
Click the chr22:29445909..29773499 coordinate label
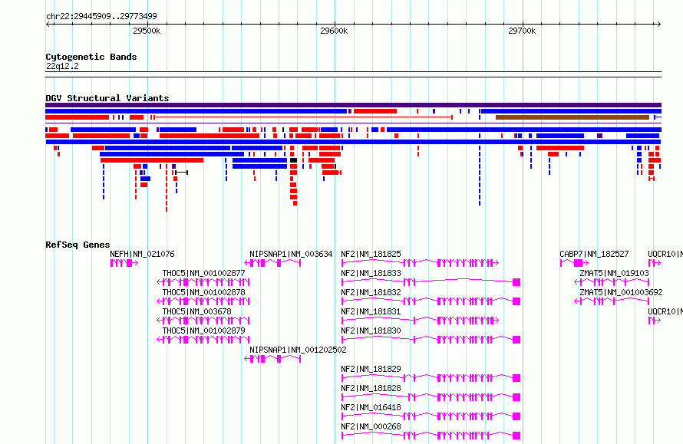click(x=101, y=16)
